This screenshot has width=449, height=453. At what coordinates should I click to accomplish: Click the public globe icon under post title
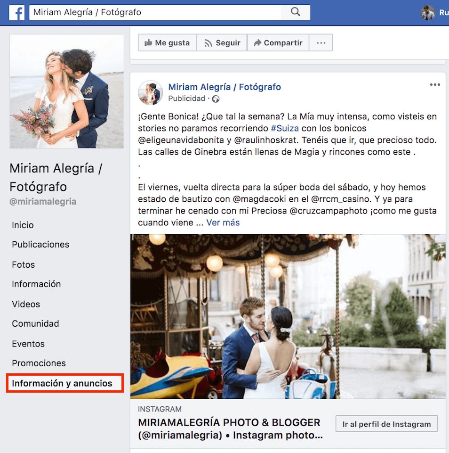tap(216, 99)
